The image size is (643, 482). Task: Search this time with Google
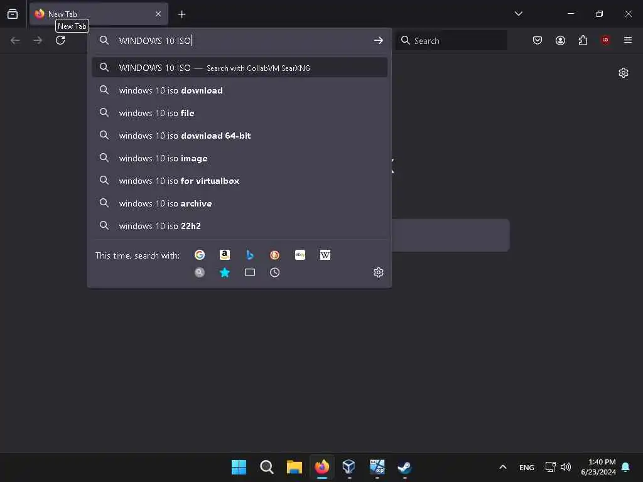(200, 255)
